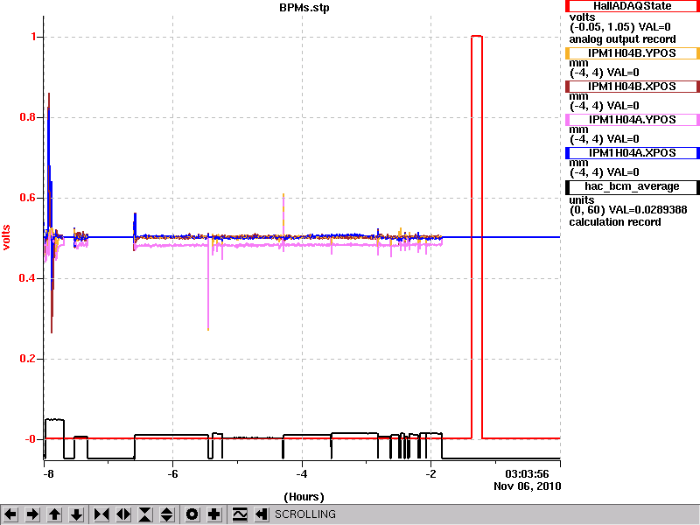This screenshot has width=700, height=525.
Task: Select the IPM1H04A.YPOS legend entry
Action: [632, 120]
